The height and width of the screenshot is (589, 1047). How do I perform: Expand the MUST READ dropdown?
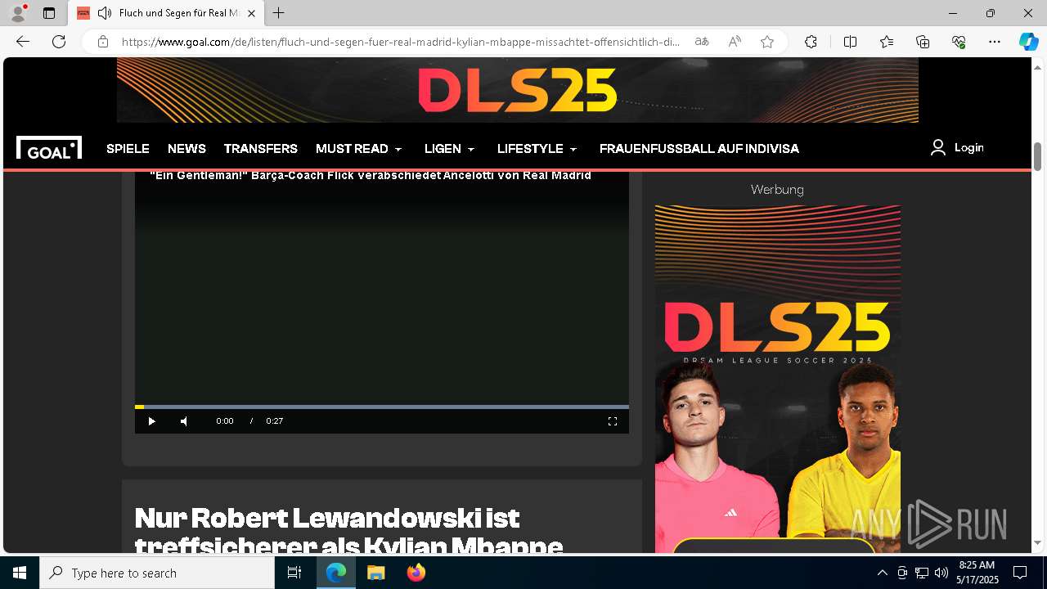click(x=359, y=148)
